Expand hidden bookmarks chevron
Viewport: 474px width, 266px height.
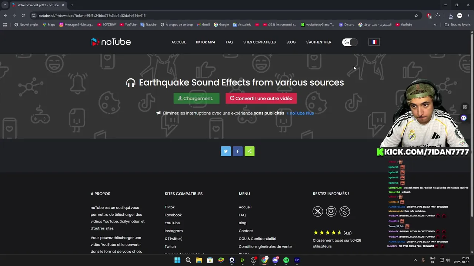coord(435,25)
